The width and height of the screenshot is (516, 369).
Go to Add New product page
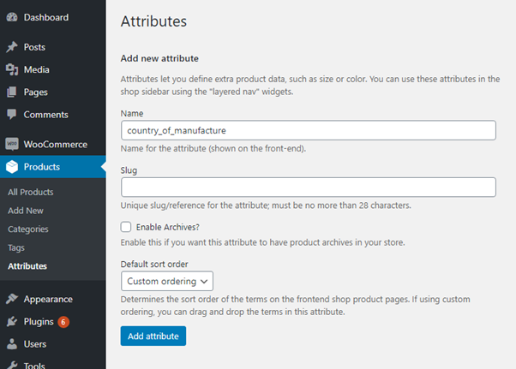coord(26,211)
